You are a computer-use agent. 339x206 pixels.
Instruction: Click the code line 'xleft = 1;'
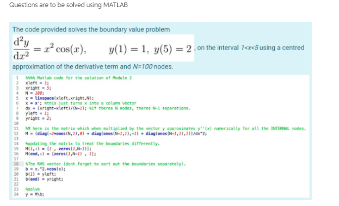point(37,83)
